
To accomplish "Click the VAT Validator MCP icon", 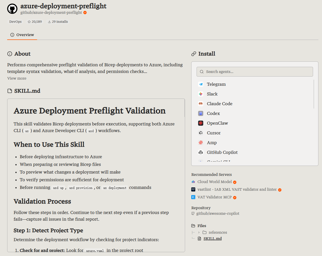I will 193,197.
